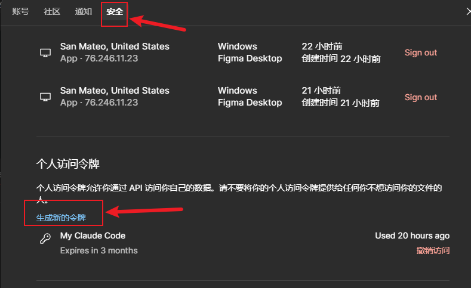Click the monitor icon of the 22 小时前 session
The image size is (471, 288).
coord(45,53)
